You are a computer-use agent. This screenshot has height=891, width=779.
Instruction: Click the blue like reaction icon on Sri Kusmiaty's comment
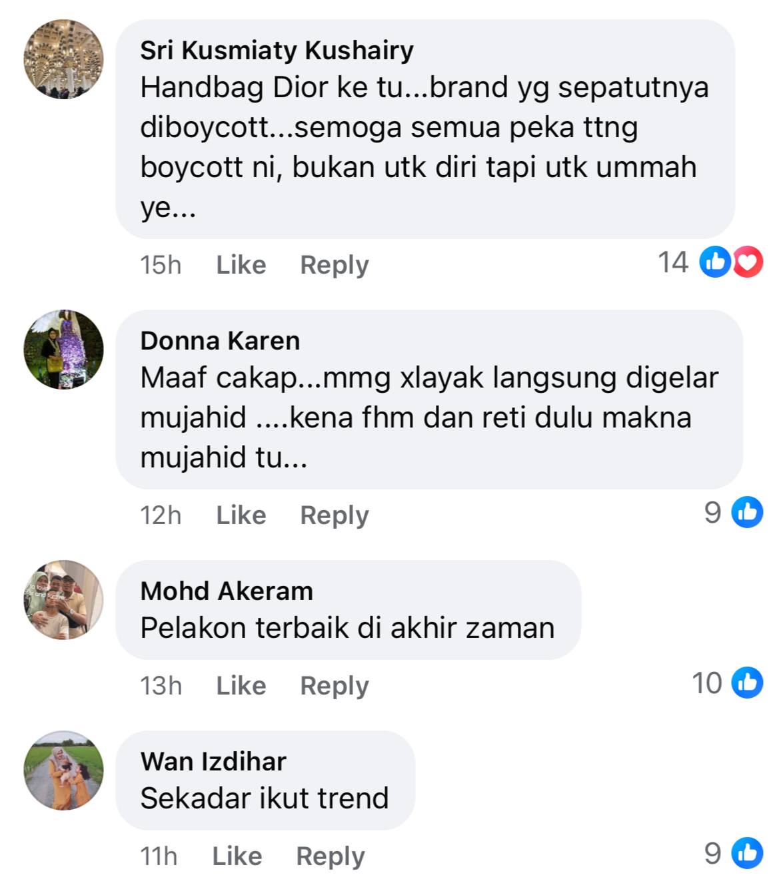point(714,262)
